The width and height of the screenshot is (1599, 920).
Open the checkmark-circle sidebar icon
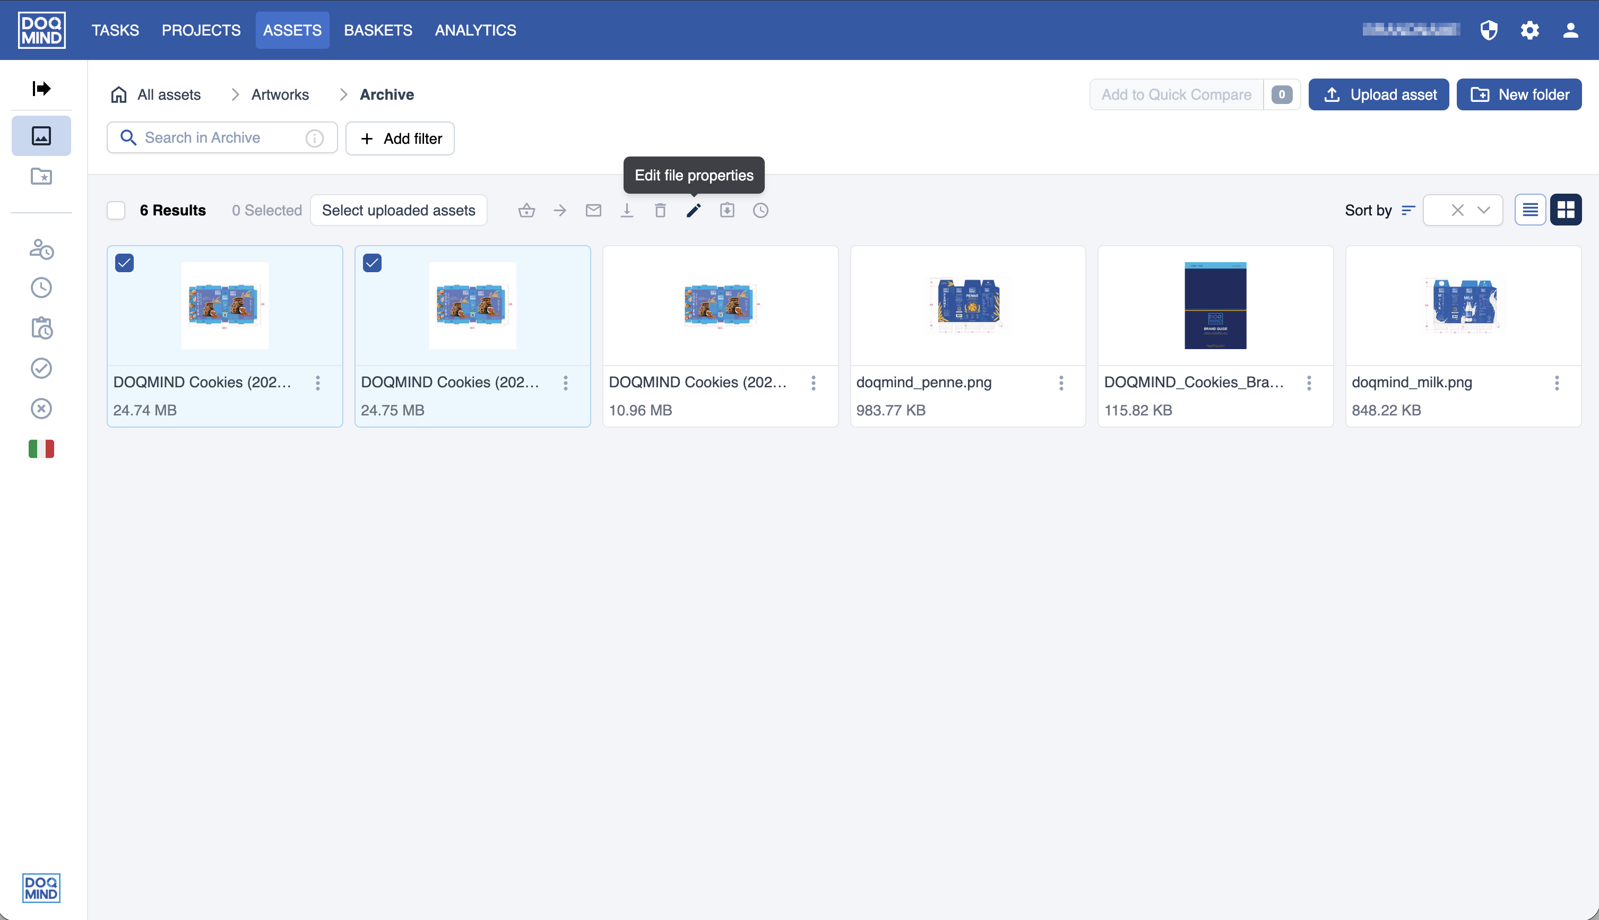point(41,368)
